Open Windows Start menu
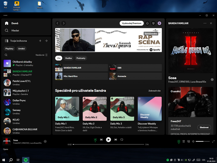Screen dimensions: 217x163 pos(3,160)
